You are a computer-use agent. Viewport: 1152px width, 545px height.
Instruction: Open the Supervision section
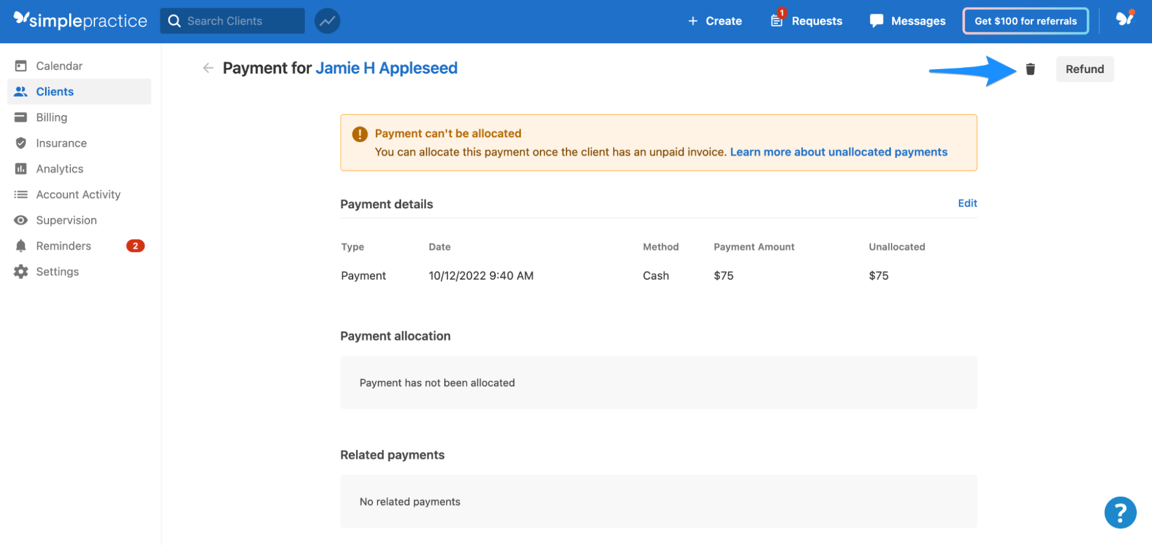66,220
